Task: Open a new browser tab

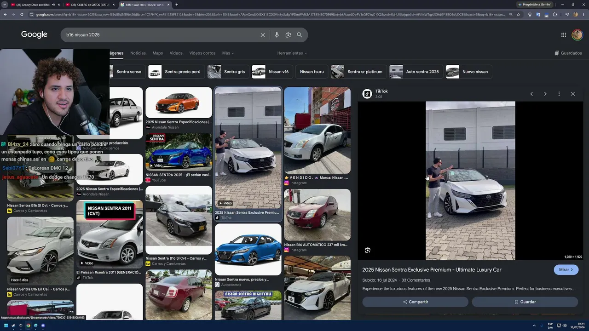Action: pos(177,5)
